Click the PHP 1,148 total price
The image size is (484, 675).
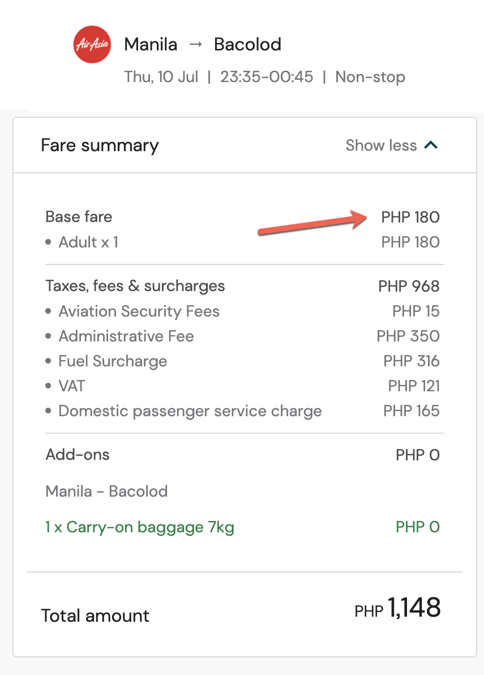397,609
